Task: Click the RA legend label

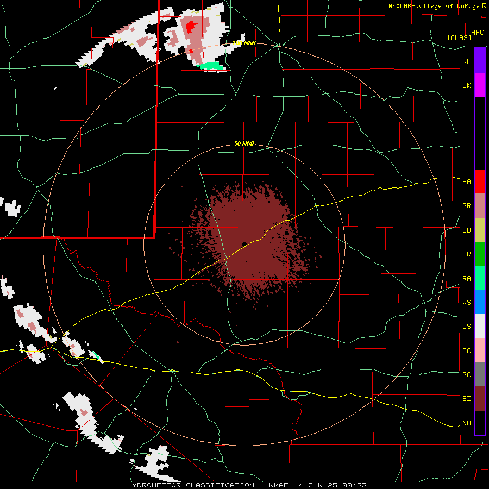Action: [466, 279]
